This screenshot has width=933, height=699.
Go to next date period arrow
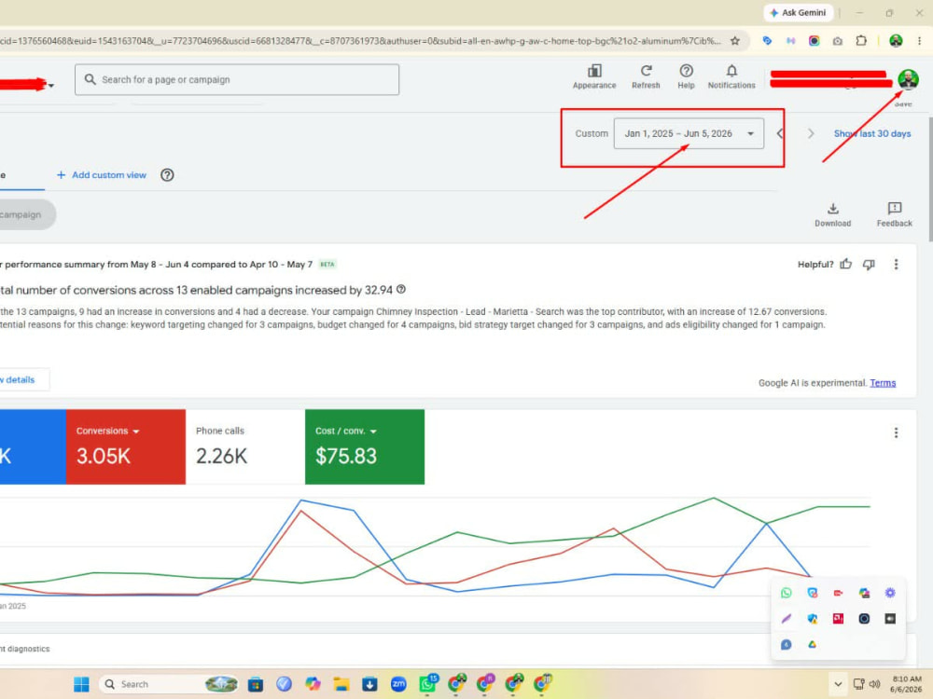click(x=811, y=133)
